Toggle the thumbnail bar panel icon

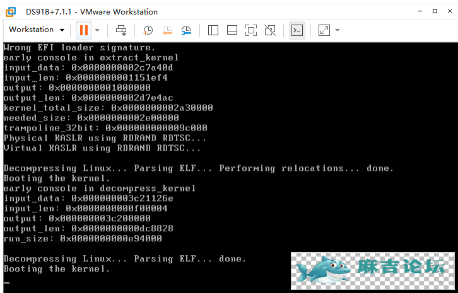(232, 30)
